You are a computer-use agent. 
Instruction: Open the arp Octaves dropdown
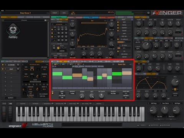[72, 94]
